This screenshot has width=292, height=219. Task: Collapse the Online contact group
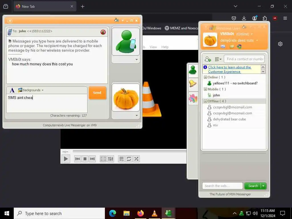pos(205,77)
